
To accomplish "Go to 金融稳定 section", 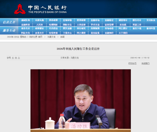I will tap(109, 20).
